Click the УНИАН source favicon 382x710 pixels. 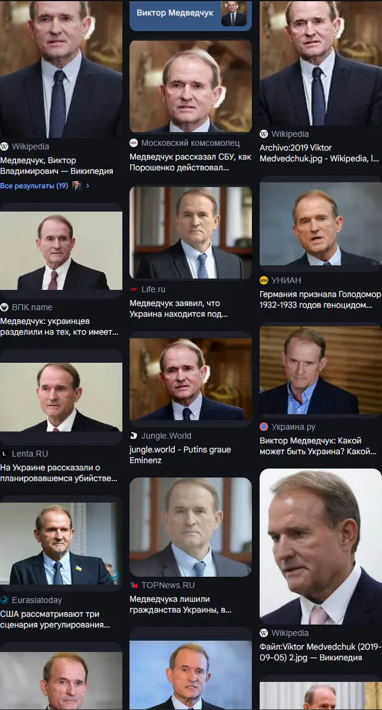(264, 280)
